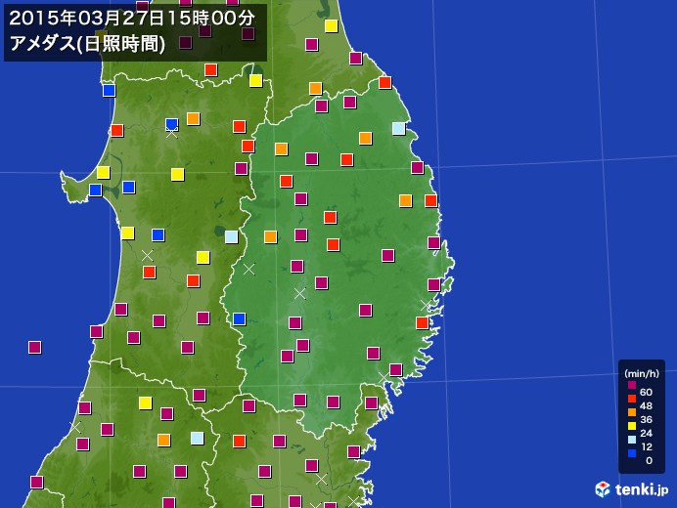The image size is (677, 508).
Task: Click the blue marker at the Oga peninsula tip
Action: coord(96,190)
